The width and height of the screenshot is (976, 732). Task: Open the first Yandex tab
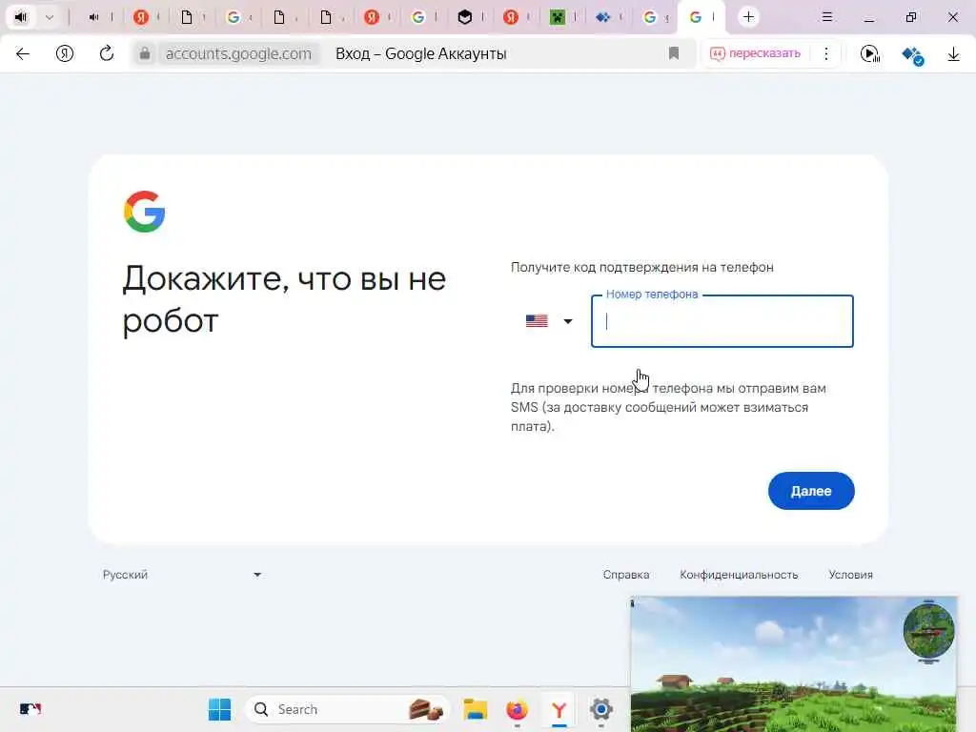[141, 17]
